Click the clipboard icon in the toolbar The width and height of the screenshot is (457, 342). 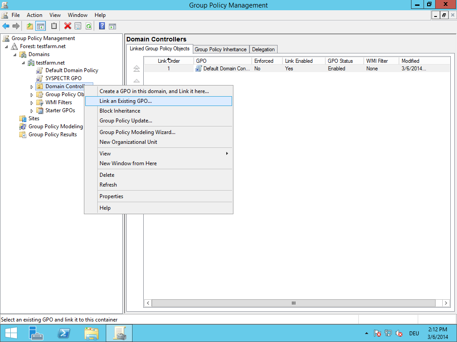(x=54, y=26)
